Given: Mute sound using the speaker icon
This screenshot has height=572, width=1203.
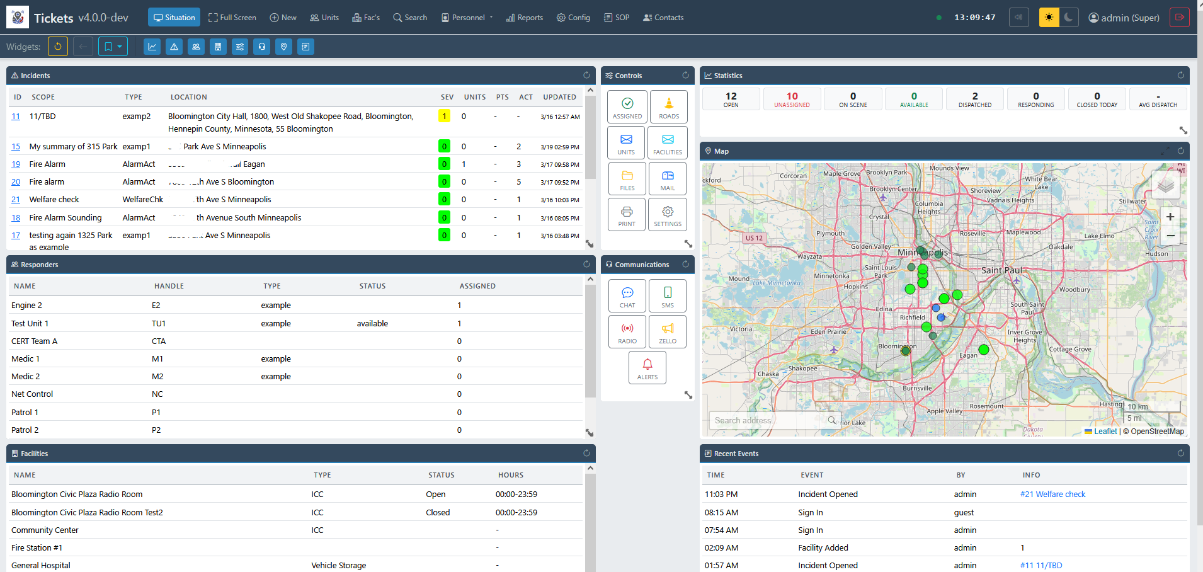Looking at the screenshot, I should (x=1018, y=18).
